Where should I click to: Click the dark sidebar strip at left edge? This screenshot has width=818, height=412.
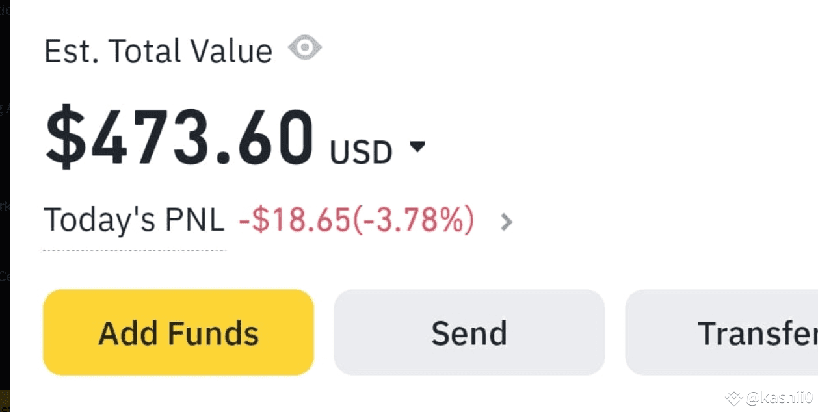pos(5,195)
